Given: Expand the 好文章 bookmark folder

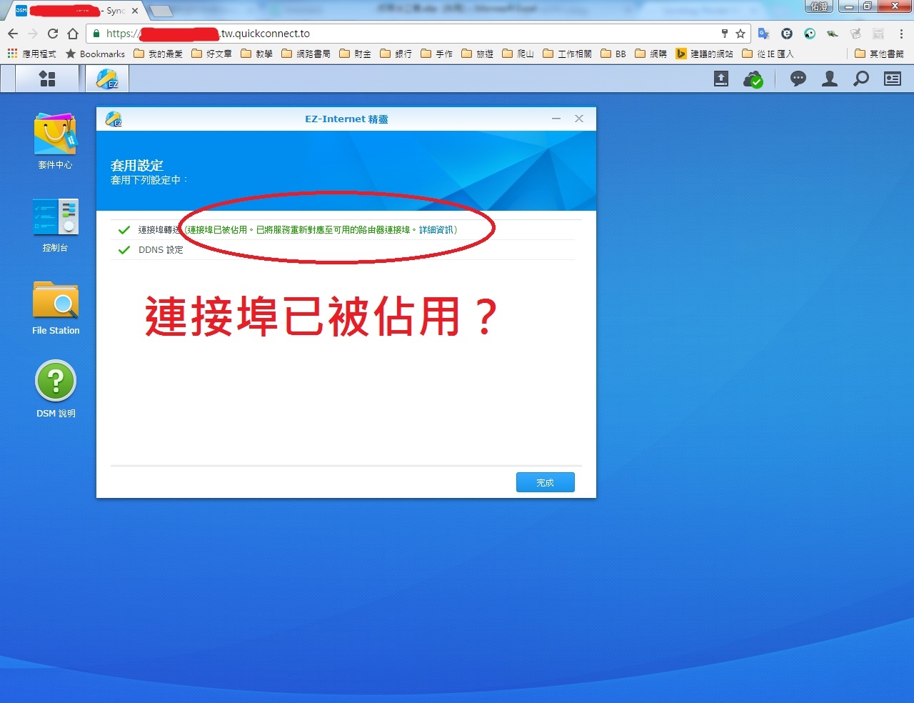Looking at the screenshot, I should pyautogui.click(x=211, y=54).
